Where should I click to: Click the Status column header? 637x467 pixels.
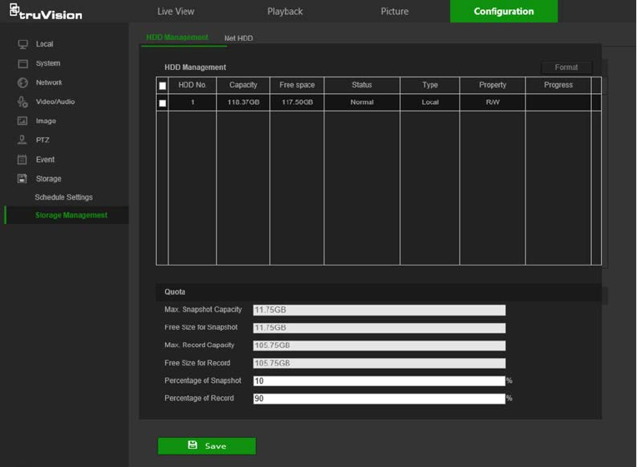point(362,85)
